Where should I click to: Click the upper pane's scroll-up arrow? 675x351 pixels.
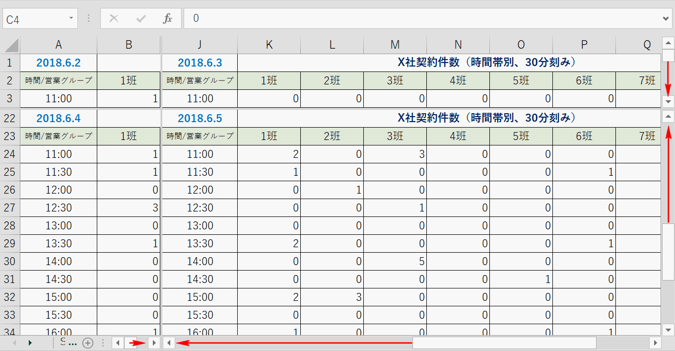668,42
